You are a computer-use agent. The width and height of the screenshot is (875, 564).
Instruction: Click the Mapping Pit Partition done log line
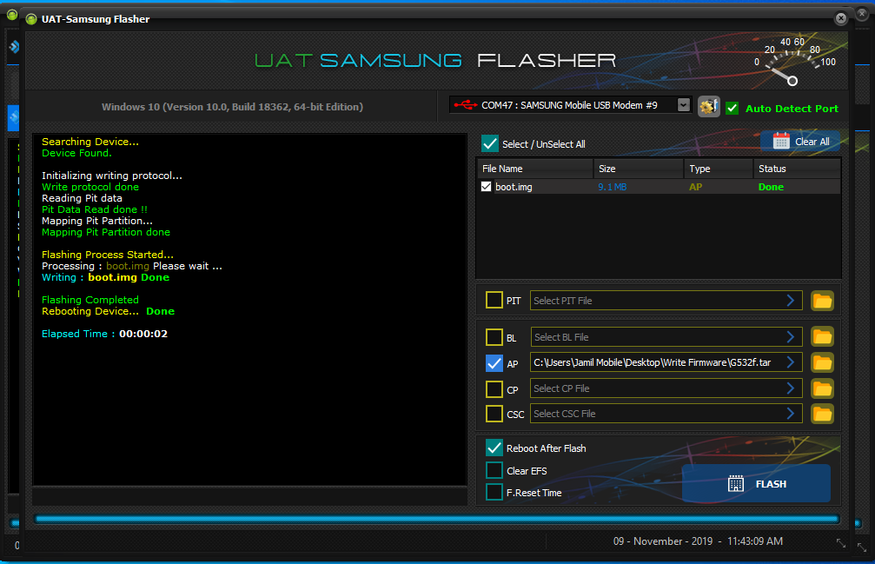105,232
